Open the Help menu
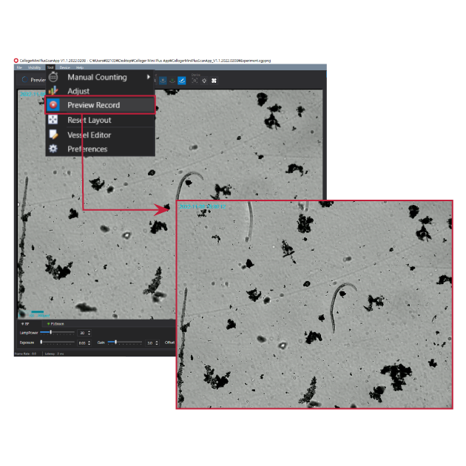Image resolution: width=466 pixels, height=466 pixels. click(79, 67)
